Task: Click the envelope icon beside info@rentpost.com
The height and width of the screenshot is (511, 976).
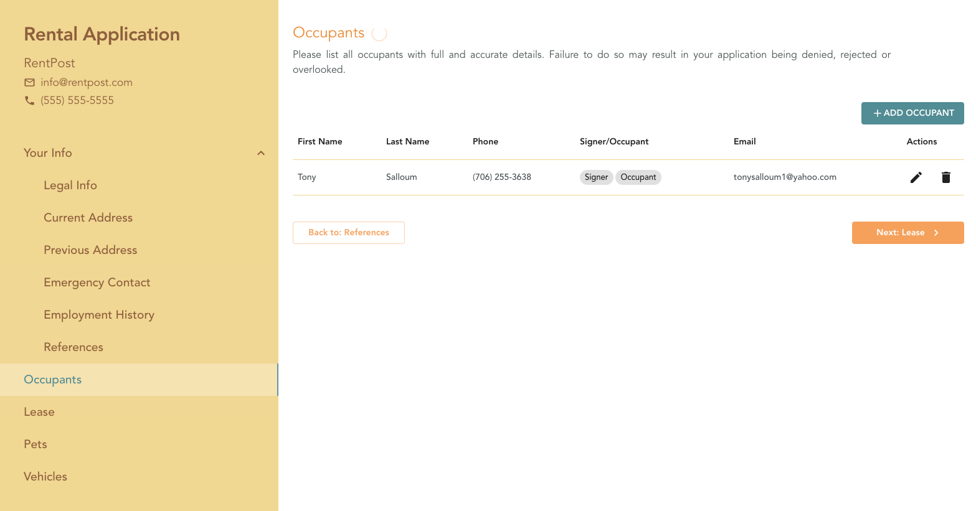Action: 29,82
